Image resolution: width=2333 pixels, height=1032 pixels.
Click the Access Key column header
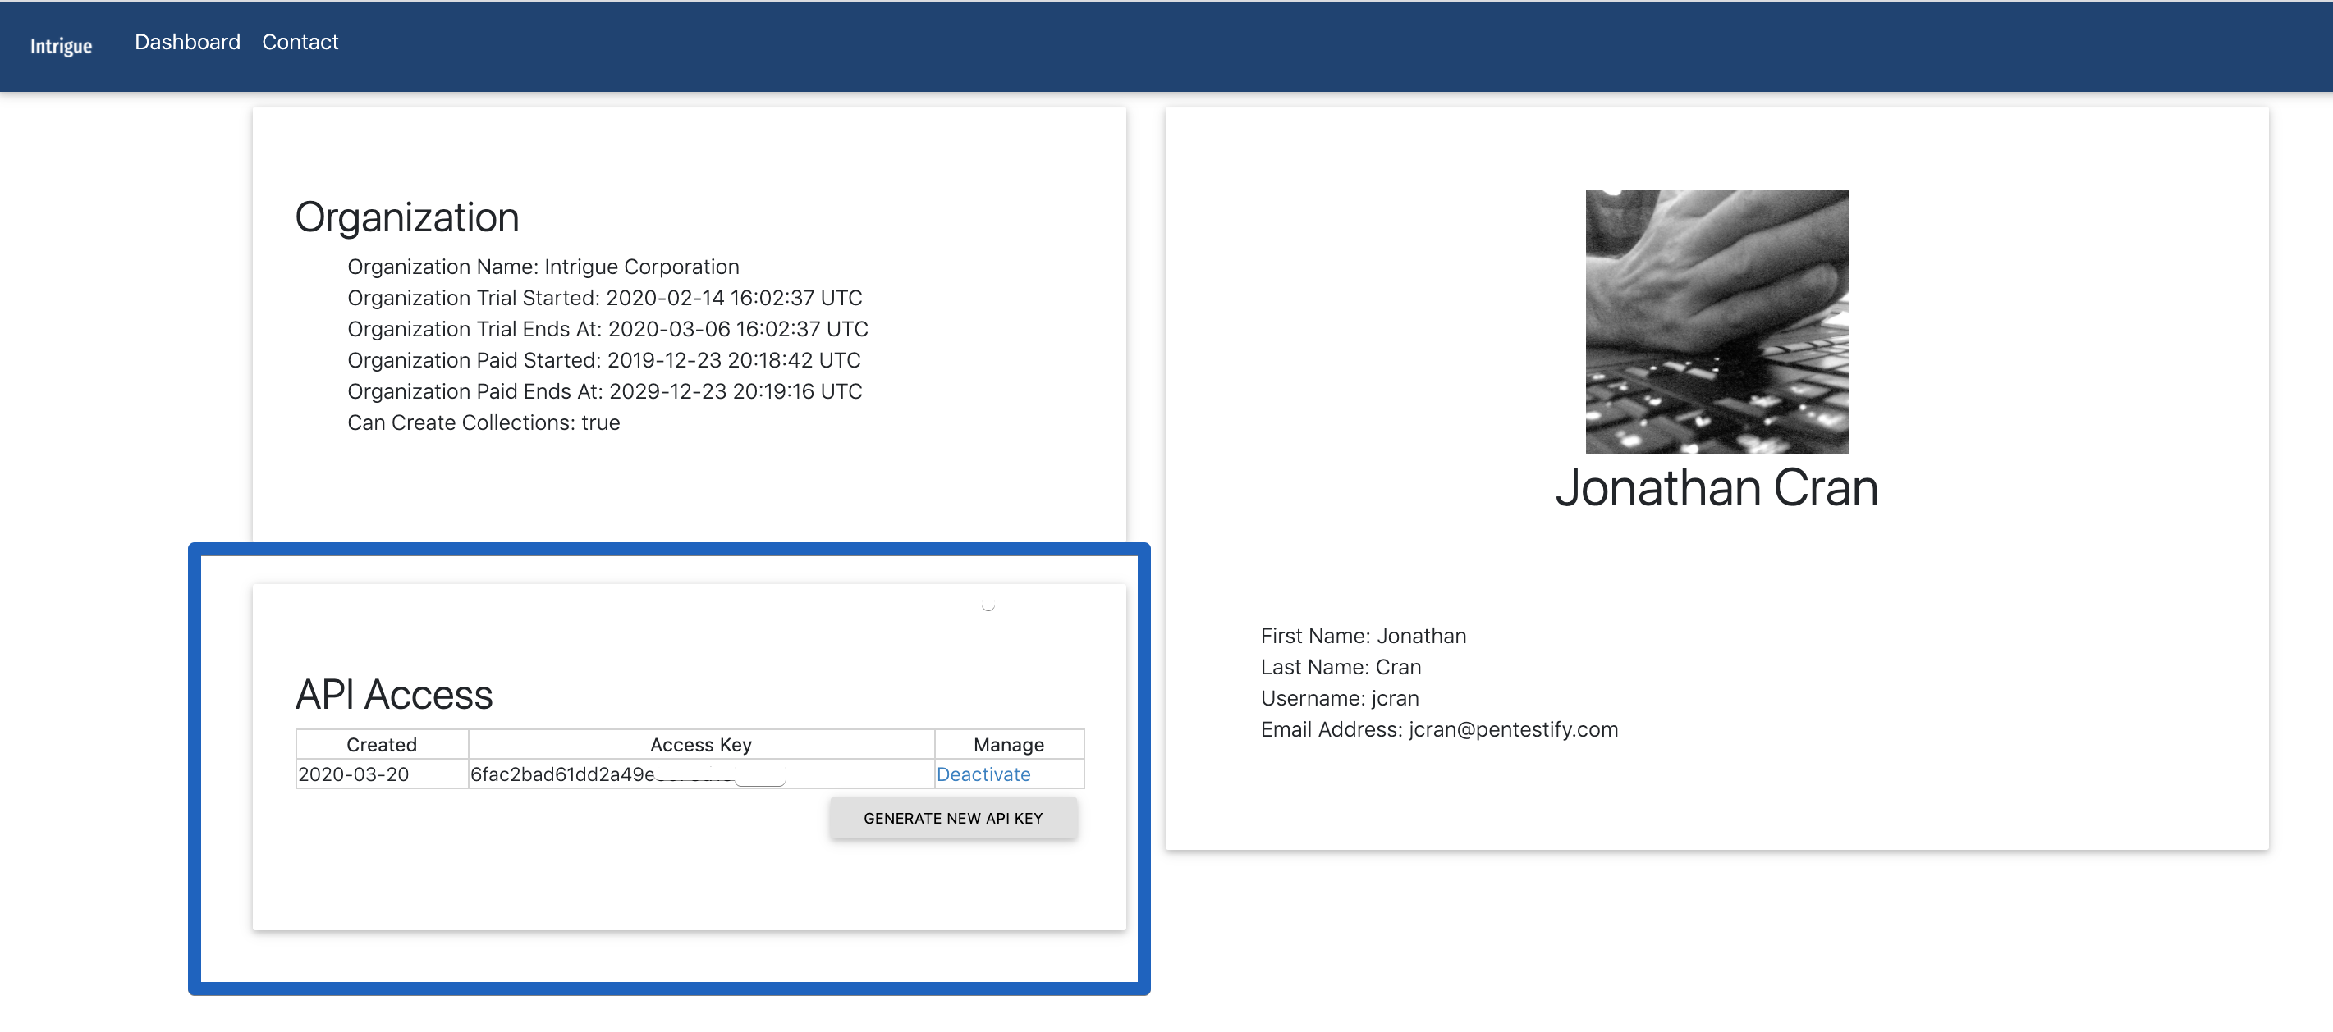(700, 744)
